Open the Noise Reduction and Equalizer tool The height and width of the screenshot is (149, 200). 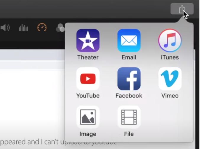23,28
